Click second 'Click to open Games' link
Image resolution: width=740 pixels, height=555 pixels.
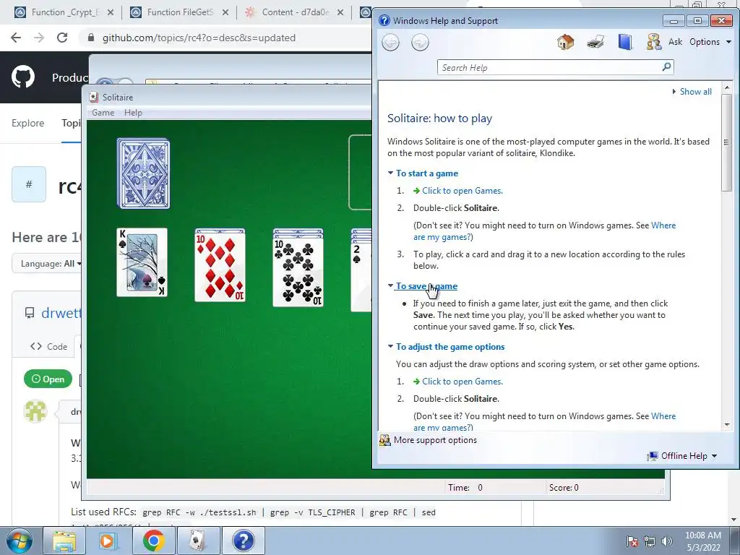[x=462, y=382]
